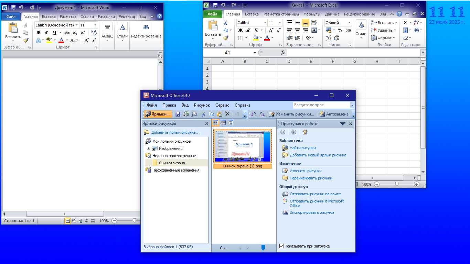Click the Добавить ярлык рисунка link
Screen dimensions: 470x264
175,132
